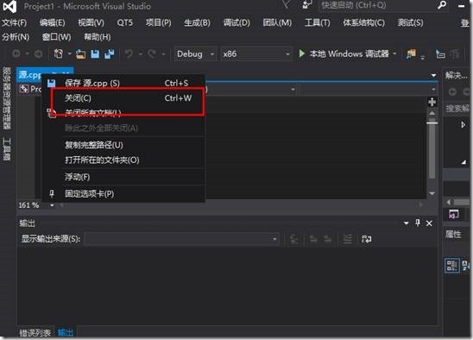Click the step-into toolbar icon at right
The width and height of the screenshot is (473, 340).
coord(441,54)
